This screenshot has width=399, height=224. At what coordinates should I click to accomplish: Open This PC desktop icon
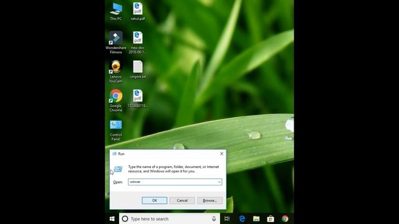116,12
